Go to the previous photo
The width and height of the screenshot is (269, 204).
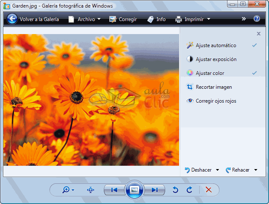114,190
